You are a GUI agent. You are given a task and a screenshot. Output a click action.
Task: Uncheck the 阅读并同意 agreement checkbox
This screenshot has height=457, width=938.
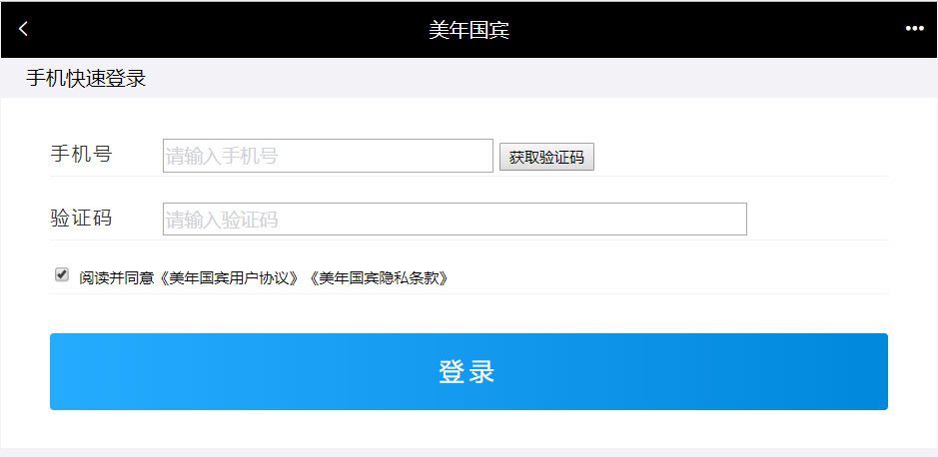(x=62, y=274)
